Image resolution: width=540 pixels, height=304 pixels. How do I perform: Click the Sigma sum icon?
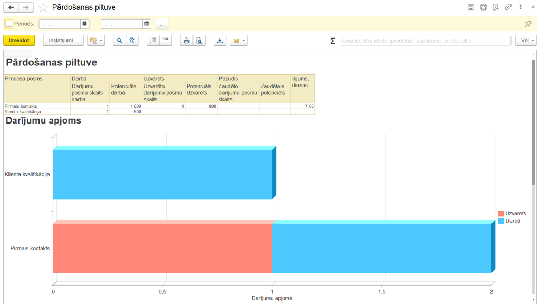333,41
